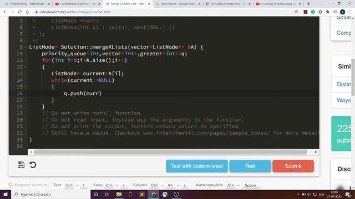Image resolution: width=355 pixels, height=199 pixels.
Task: Close the 'duty in hindi' Google Search tab
Action: point(199,4)
